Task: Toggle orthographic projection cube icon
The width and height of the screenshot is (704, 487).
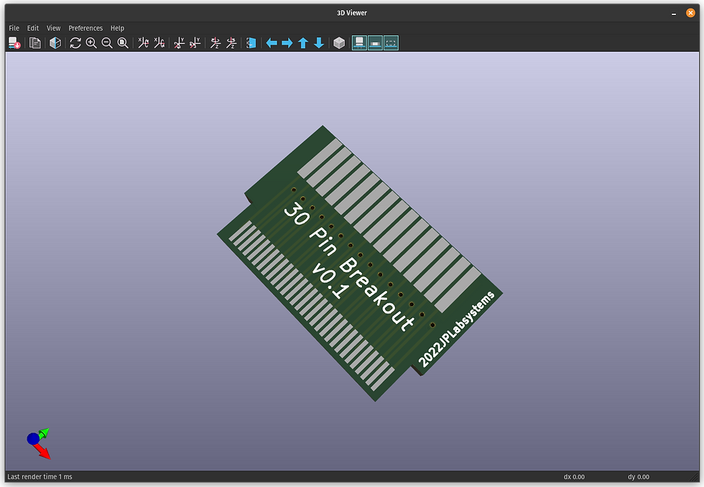Action: click(x=339, y=43)
